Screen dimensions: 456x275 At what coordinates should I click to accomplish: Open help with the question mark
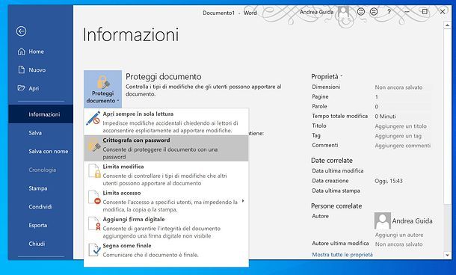pos(389,12)
